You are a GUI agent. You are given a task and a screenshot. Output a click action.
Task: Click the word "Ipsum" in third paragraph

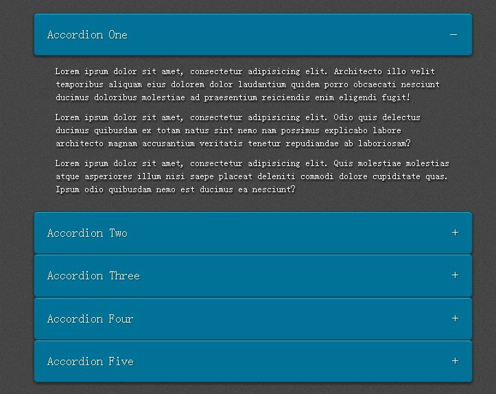[x=68, y=189]
